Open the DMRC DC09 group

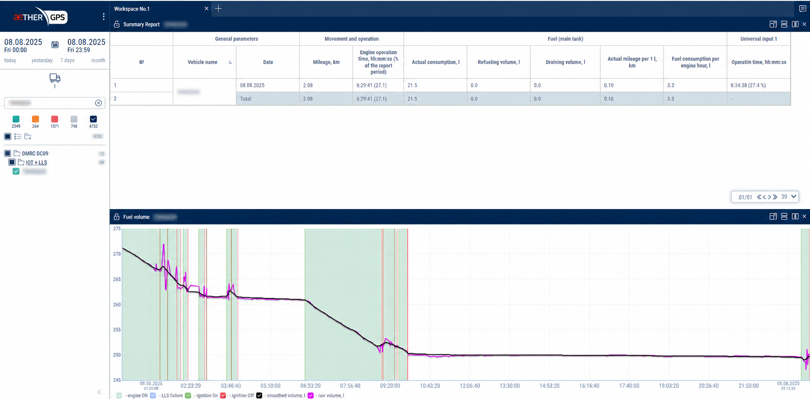35,153
